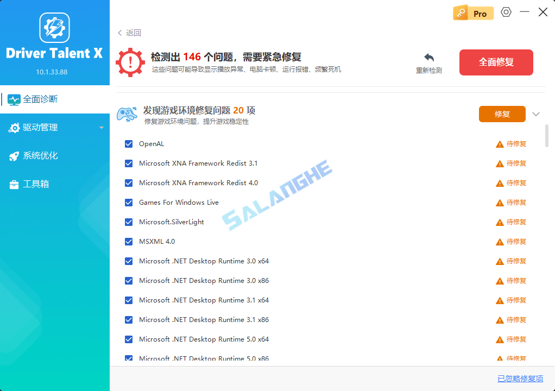The height and width of the screenshot is (391, 555).
Task: Uncheck the OpenAL repair item
Action: click(x=129, y=143)
